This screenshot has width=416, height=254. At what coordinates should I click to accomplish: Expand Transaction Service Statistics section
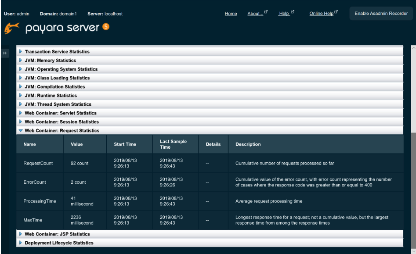[x=57, y=52]
